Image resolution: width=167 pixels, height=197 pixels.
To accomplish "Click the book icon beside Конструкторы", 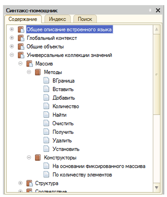I will 38,157.
